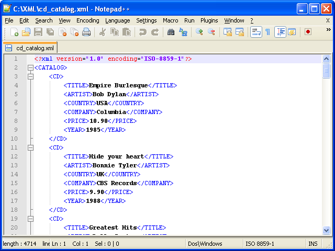Start macro recording with red dot icon

coord(308,32)
